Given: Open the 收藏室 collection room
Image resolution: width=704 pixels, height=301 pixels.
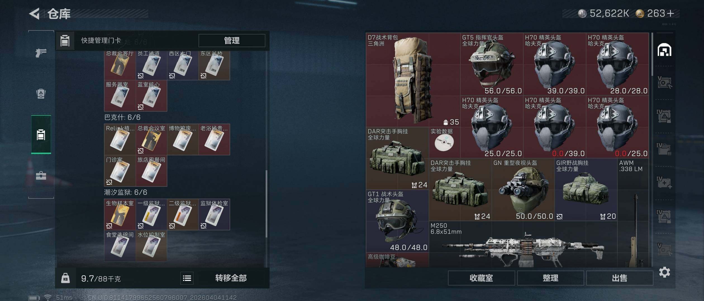Looking at the screenshot, I should tap(481, 278).
